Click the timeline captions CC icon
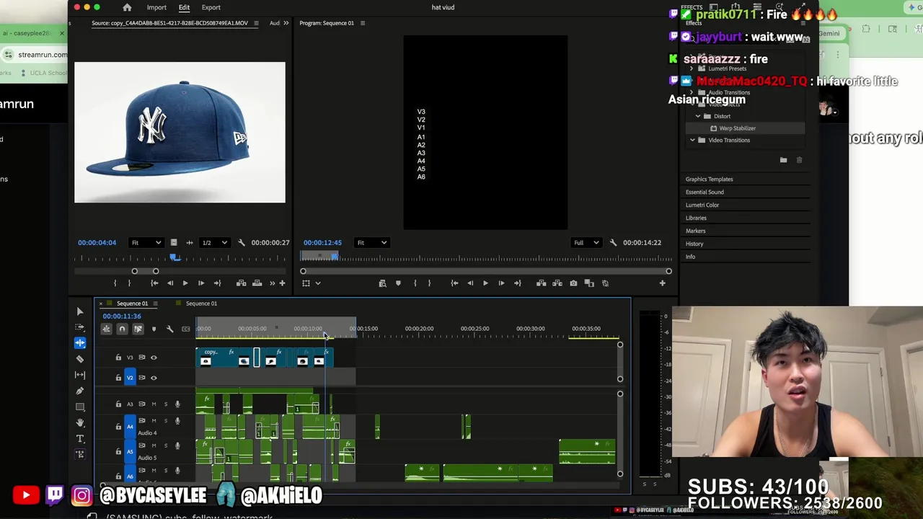This screenshot has width=923, height=519. click(185, 329)
